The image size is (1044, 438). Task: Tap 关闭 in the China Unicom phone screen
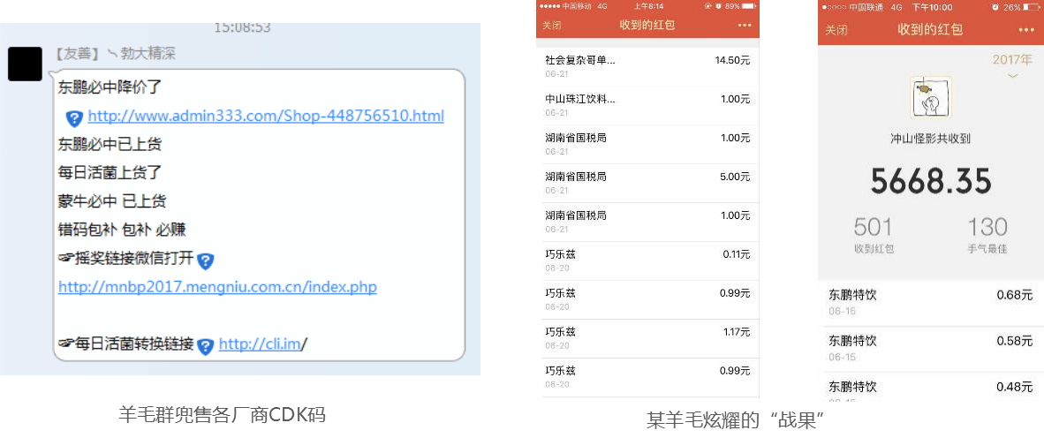(x=836, y=29)
